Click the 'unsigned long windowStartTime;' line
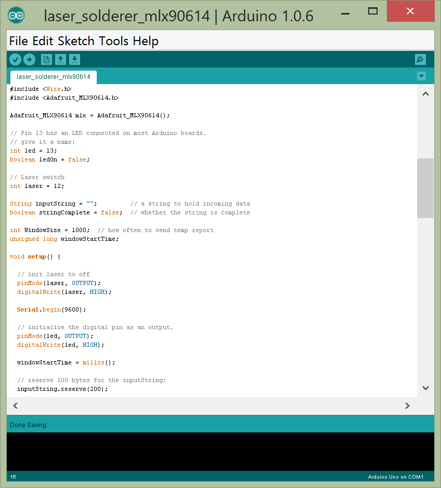Viewport: 441px width, 488px height. coord(64,239)
